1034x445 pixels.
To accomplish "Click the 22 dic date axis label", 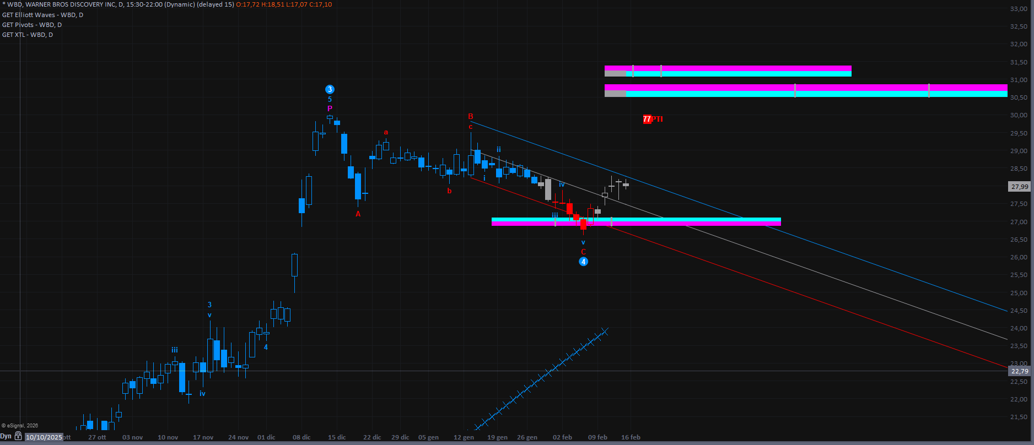I will coord(373,437).
